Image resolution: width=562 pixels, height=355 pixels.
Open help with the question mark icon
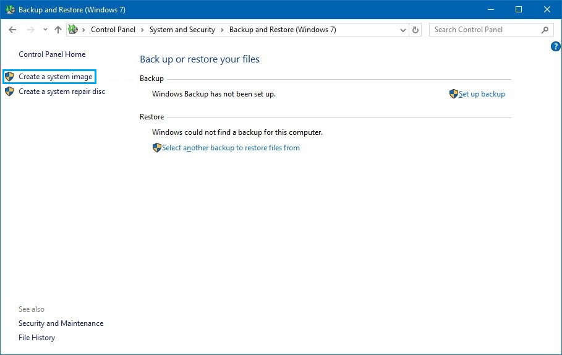pos(556,46)
